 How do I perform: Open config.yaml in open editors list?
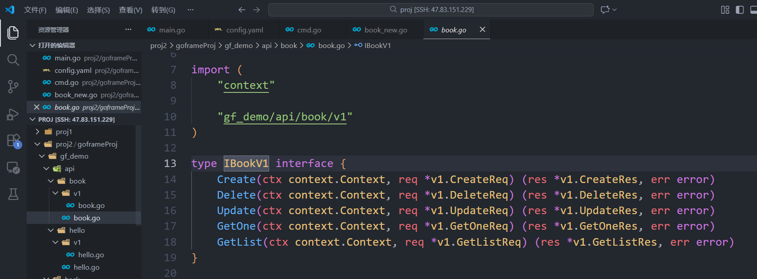[x=84, y=70]
